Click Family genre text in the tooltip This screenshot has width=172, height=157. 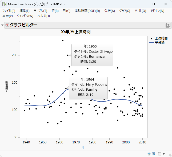(x=92, y=90)
